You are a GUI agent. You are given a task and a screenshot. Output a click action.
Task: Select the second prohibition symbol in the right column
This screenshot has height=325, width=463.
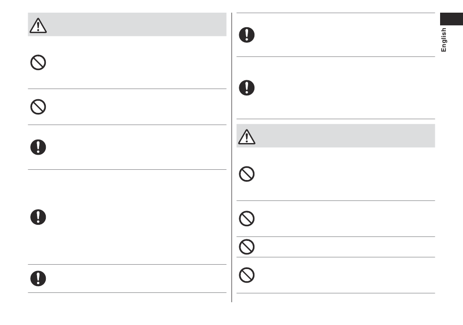pyautogui.click(x=247, y=218)
